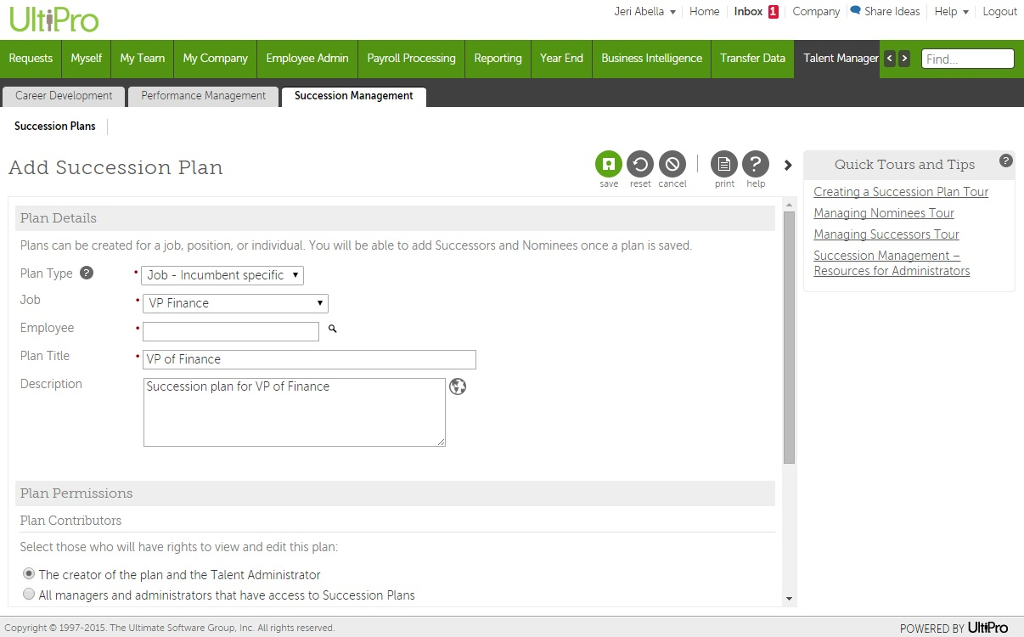Cancel adding the succession plan

tap(672, 164)
